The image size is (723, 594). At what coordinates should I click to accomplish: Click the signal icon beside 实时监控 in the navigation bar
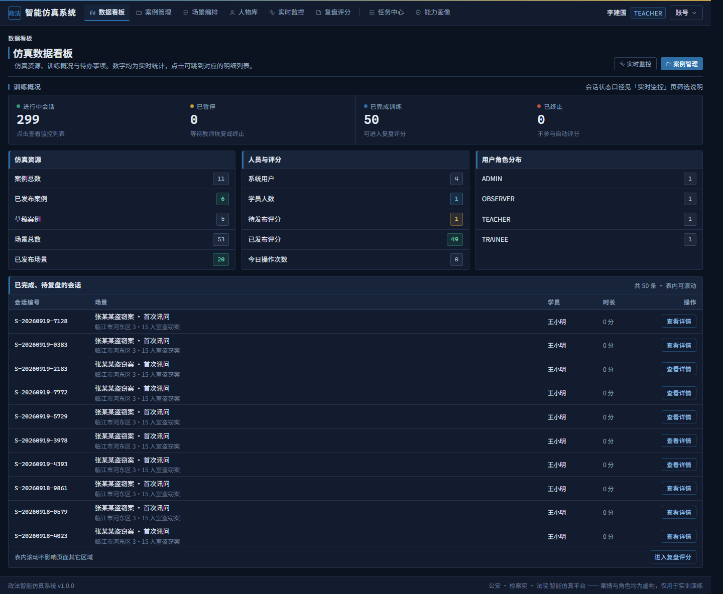tap(272, 13)
